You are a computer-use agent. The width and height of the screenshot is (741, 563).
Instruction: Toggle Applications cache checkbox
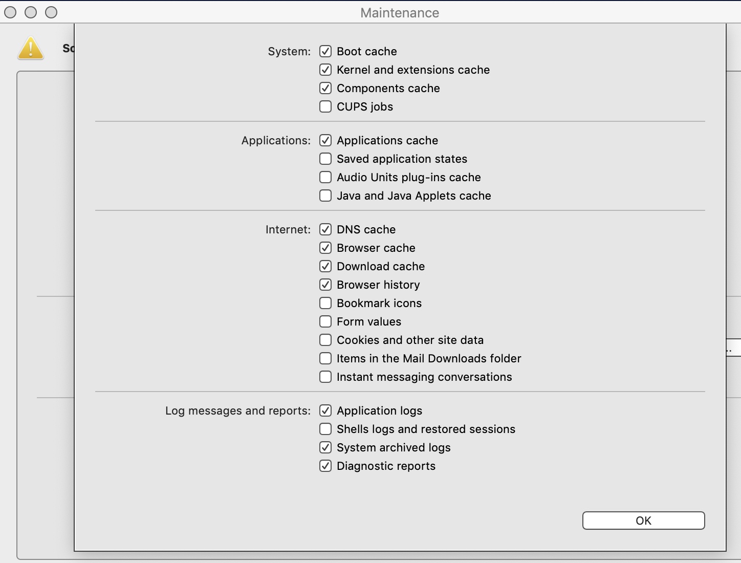pyautogui.click(x=325, y=140)
